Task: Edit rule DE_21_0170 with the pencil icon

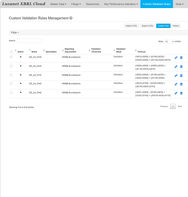Action: coord(176,76)
